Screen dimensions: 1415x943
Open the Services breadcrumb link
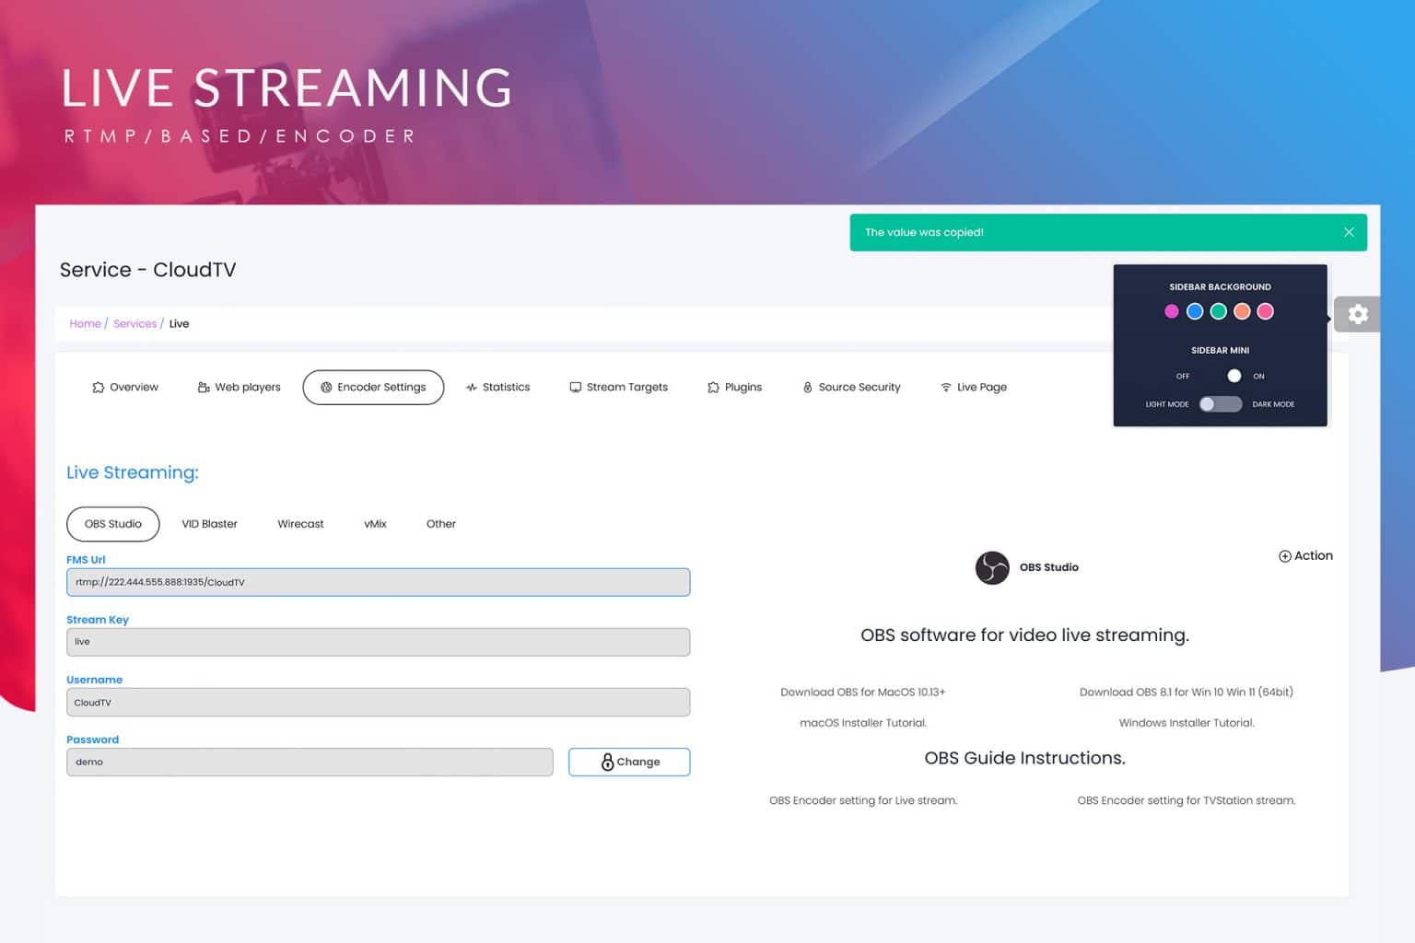click(134, 323)
